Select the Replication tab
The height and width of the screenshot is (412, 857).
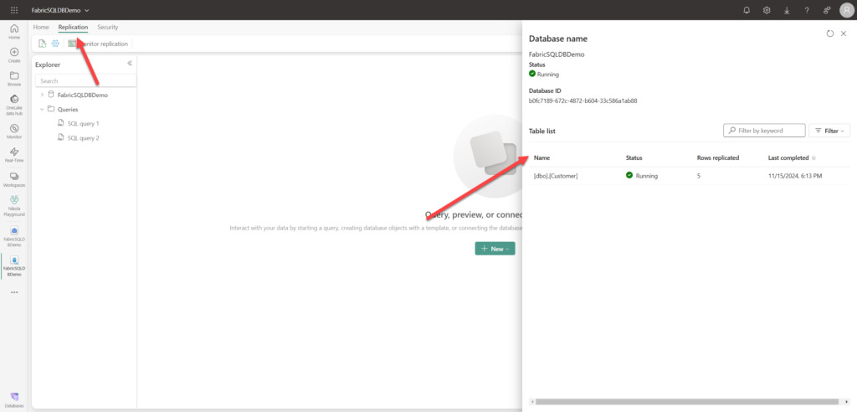coord(74,27)
